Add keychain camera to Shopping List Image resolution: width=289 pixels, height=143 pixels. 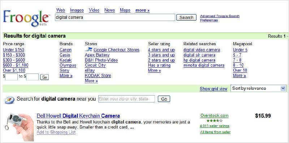point(56,132)
